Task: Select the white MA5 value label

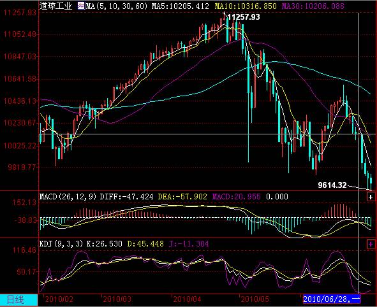Action: coord(181,6)
